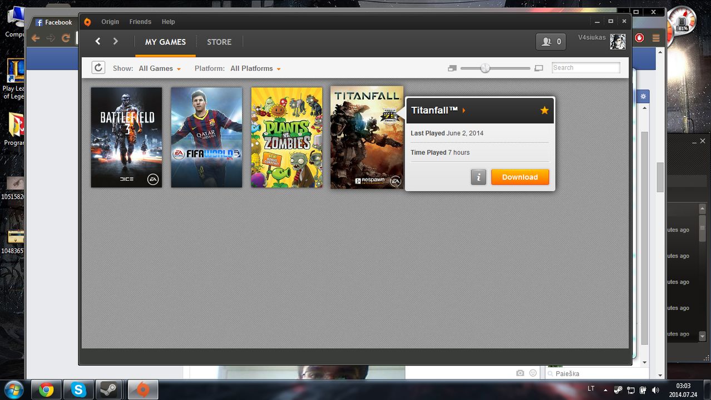Click the Steam tray icon
711x400 pixels.
[x=619, y=390]
